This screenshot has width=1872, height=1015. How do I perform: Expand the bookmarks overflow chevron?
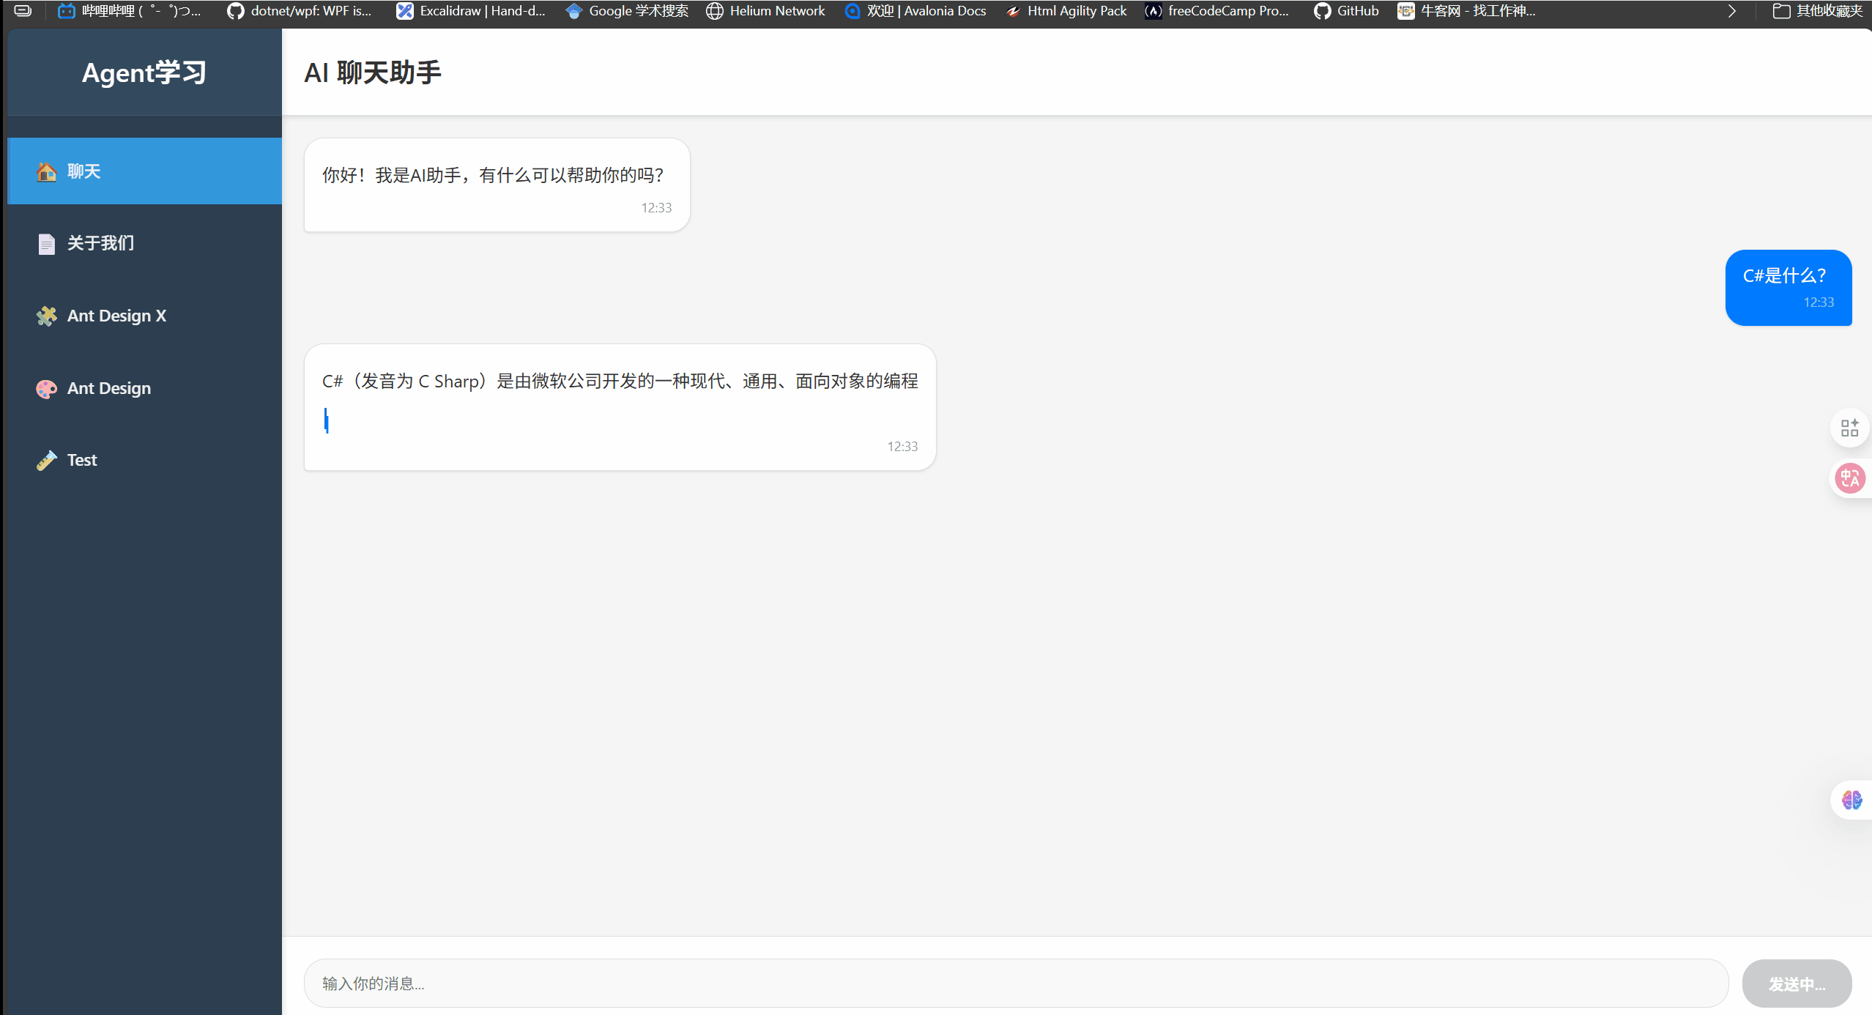(x=1732, y=11)
